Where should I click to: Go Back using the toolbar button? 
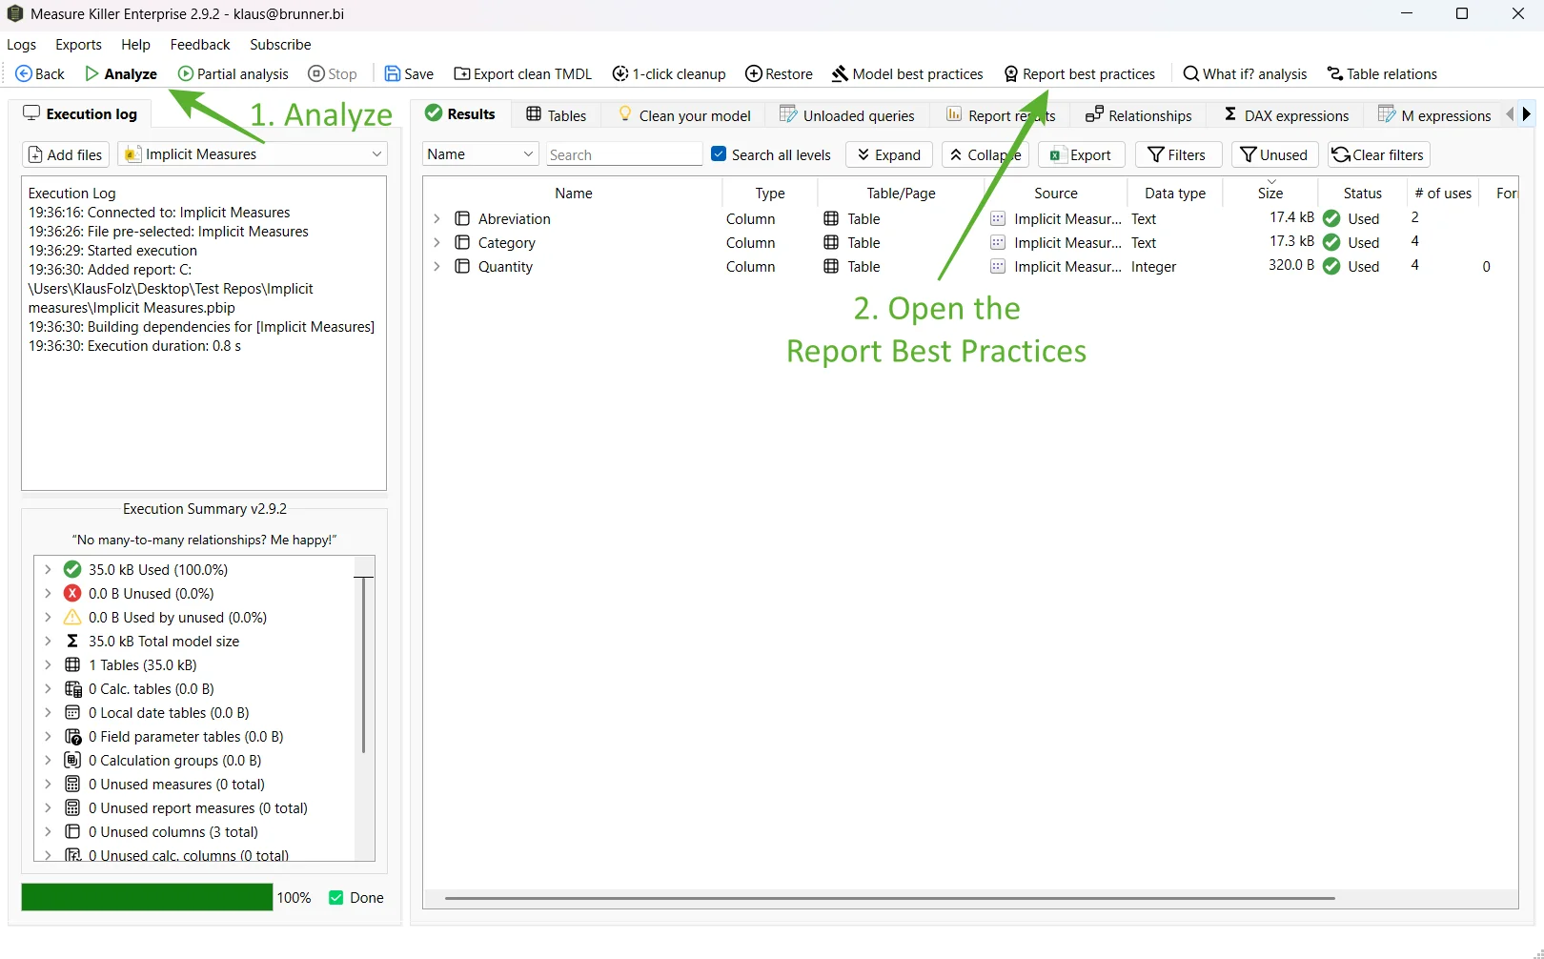point(40,74)
